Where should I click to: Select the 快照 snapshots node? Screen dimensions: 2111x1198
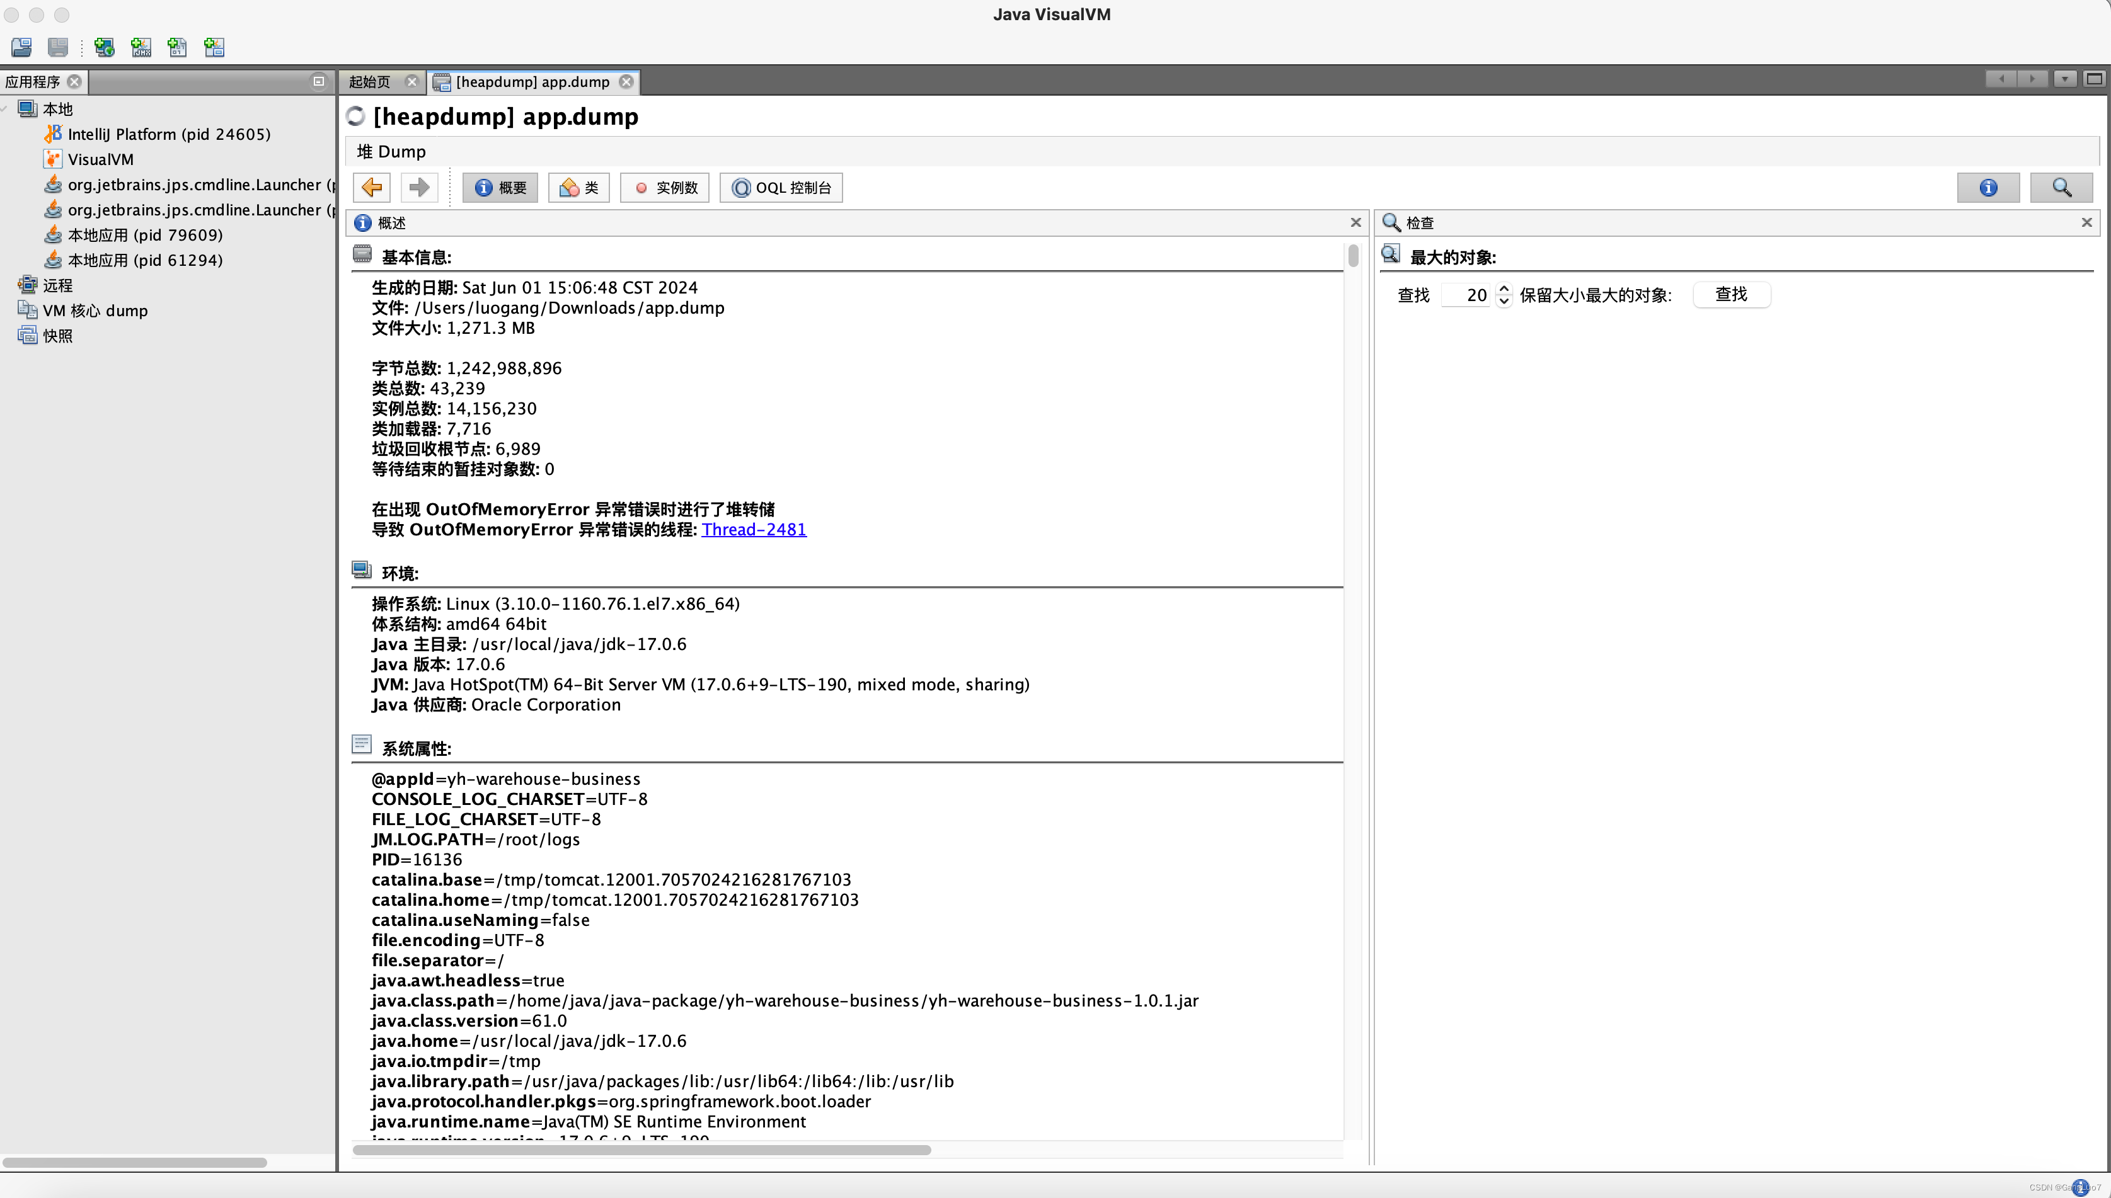(x=57, y=336)
